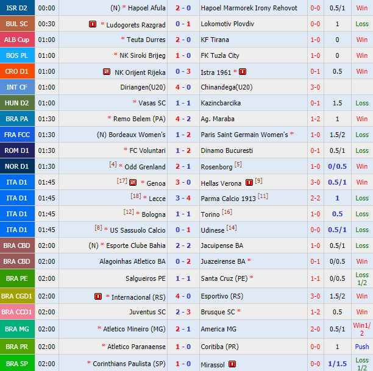
Task: Click the Atletico Paranaense team name
Action: [137, 347]
